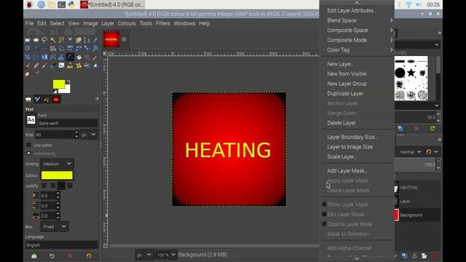Select the Free Select lasso tool
The height and width of the screenshot is (262, 466).
coord(44,40)
